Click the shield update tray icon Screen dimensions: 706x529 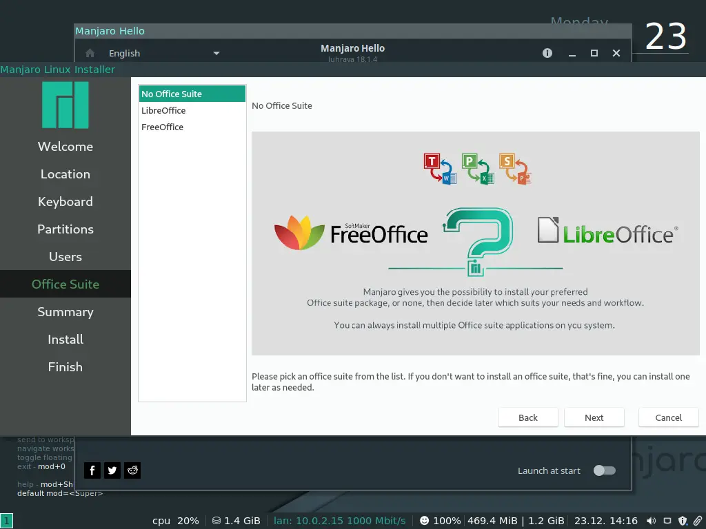tap(683, 521)
